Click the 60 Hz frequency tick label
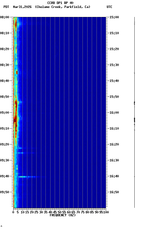Viewport: 146px width, 229px height. tap(69, 212)
